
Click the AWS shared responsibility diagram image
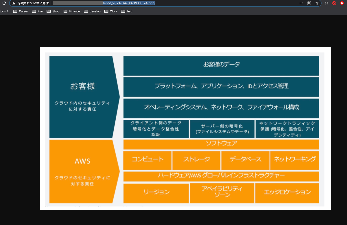tap(185, 128)
